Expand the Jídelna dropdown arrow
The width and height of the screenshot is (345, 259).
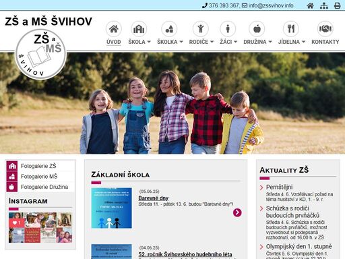(303, 42)
